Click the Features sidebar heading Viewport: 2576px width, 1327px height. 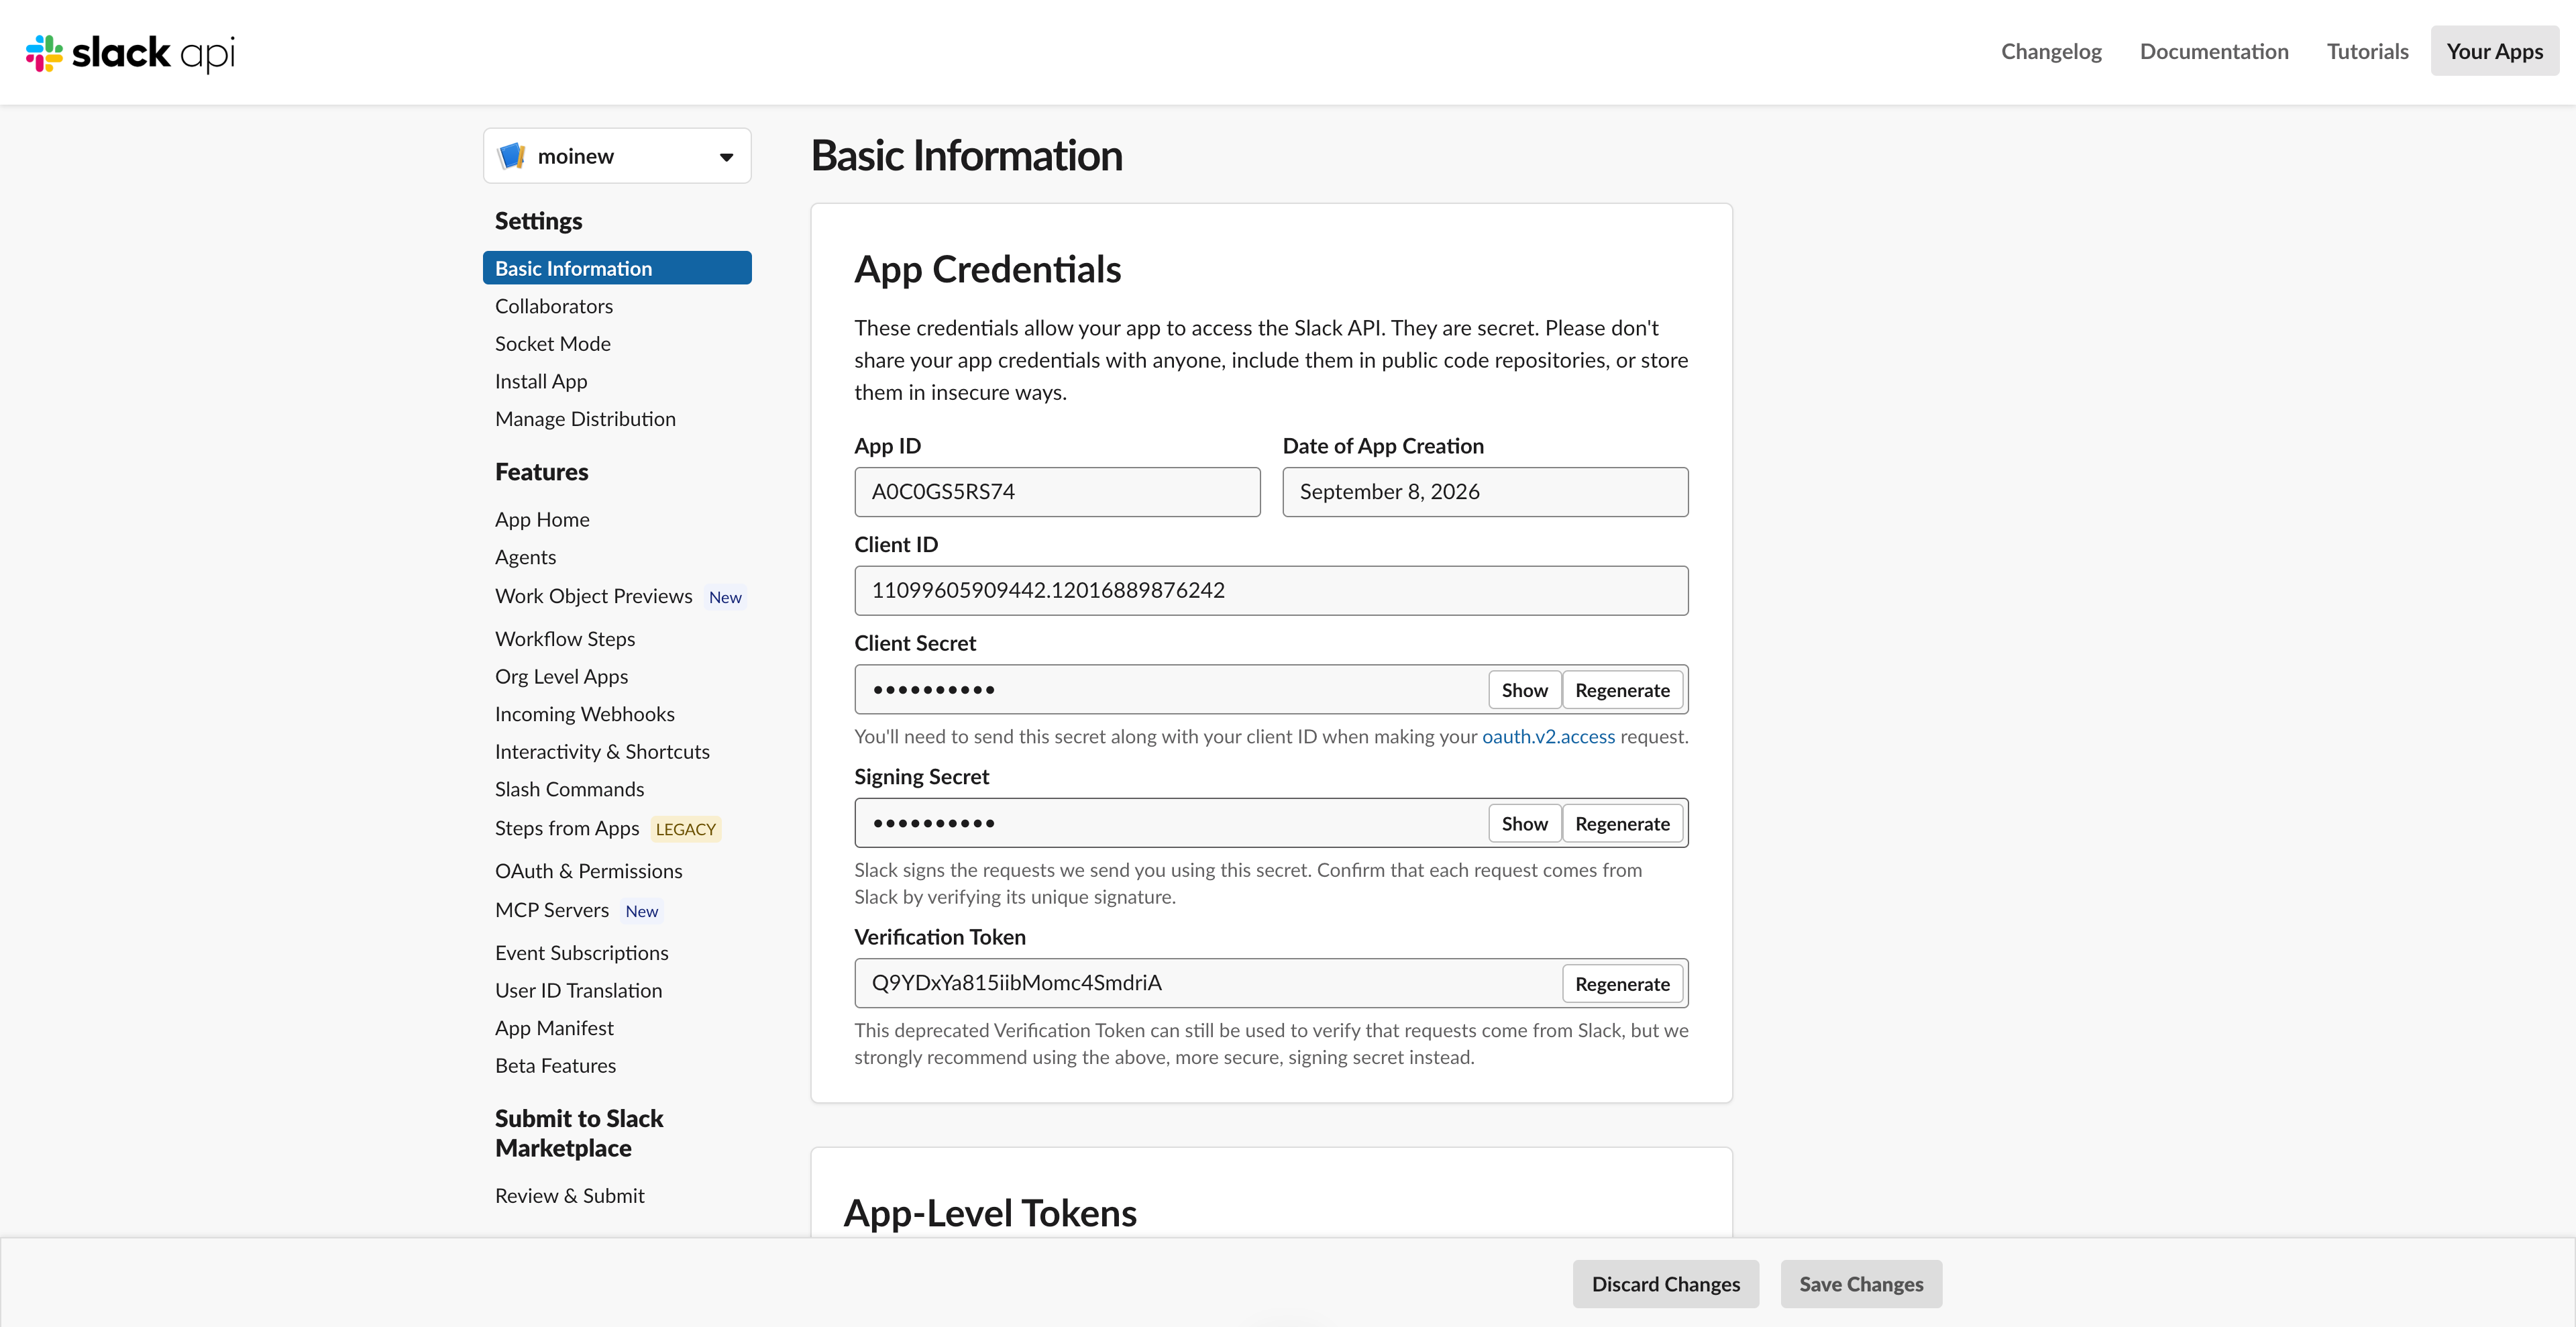tap(541, 472)
